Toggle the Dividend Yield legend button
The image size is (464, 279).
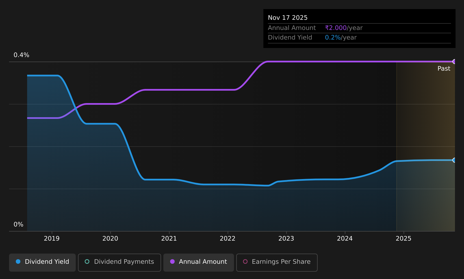pos(42,263)
